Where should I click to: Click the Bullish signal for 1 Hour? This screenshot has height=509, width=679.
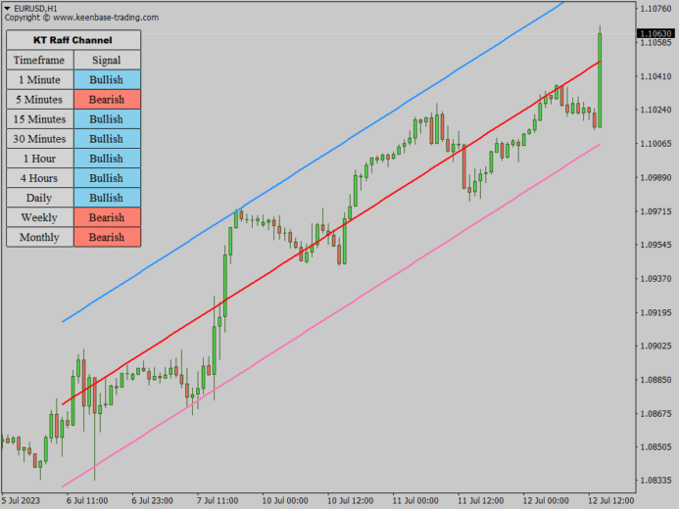pyautogui.click(x=107, y=159)
